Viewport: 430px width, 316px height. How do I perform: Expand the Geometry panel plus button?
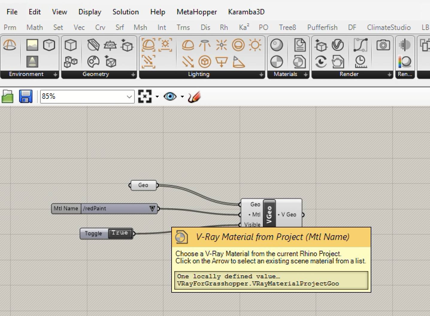[133, 74]
